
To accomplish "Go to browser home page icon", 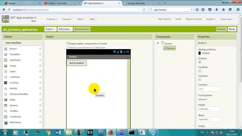I will coord(223,9).
